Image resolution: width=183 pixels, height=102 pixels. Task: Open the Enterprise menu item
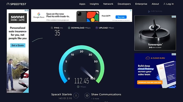(141, 4)
